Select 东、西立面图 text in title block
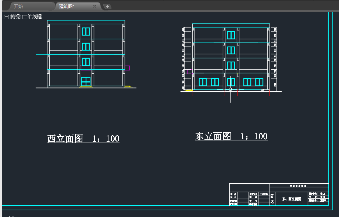This screenshot has width=339, height=217. (292, 199)
